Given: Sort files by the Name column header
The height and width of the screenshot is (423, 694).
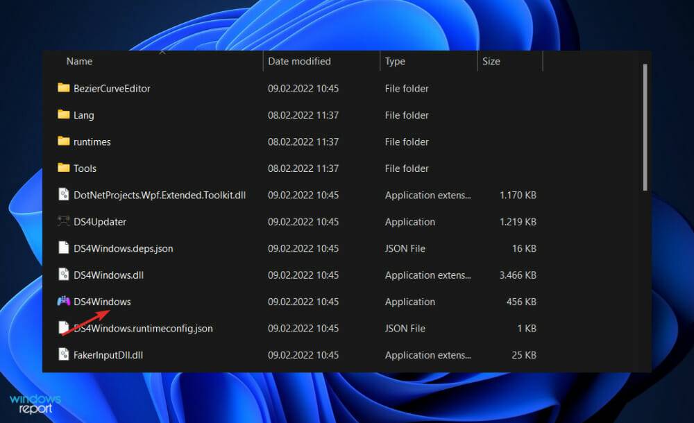Looking at the screenshot, I should point(78,61).
